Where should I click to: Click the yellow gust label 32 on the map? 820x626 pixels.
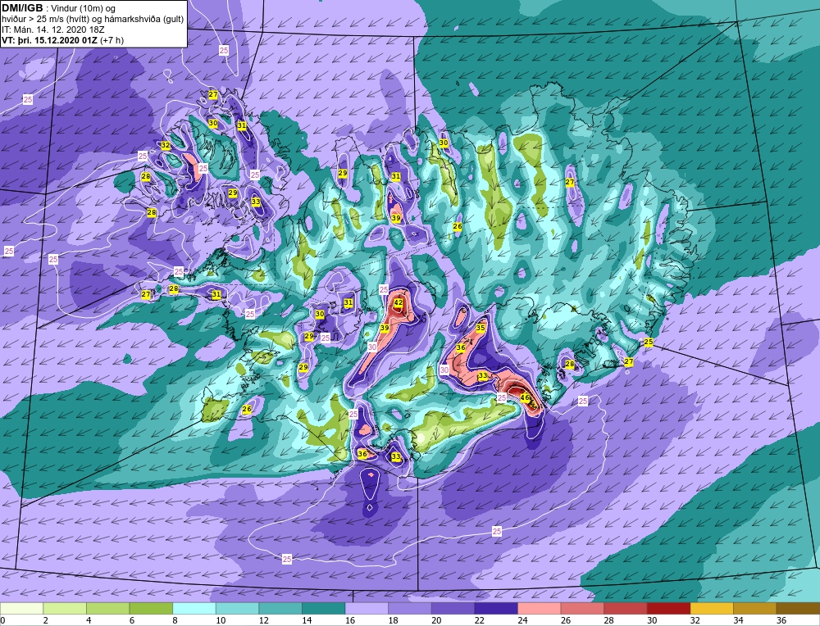(166, 145)
